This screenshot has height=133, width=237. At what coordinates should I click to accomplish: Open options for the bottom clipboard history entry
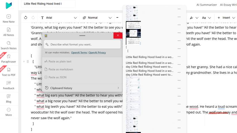[179, 128]
